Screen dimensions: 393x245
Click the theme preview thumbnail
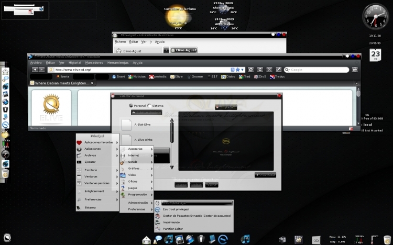coord(226,141)
